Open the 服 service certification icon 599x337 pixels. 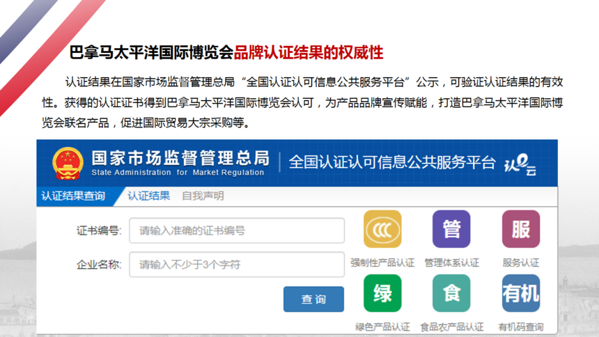point(521,229)
